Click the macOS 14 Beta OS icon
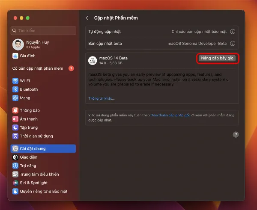 (x=93, y=61)
